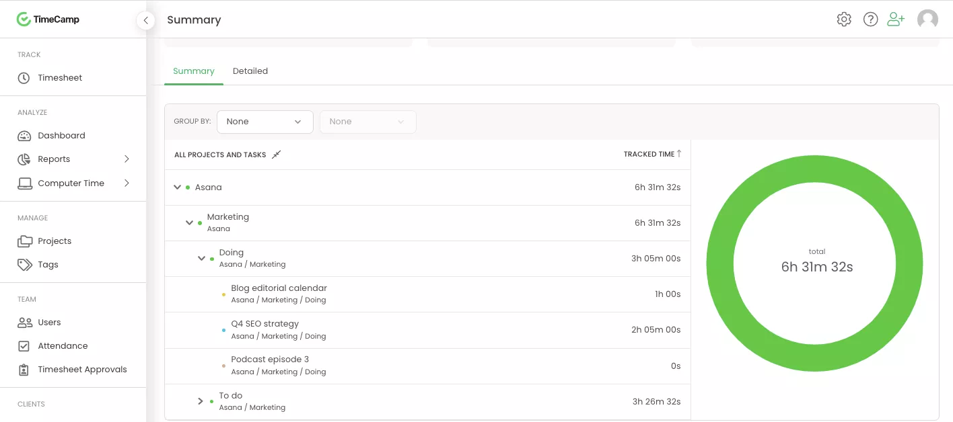
Task: Open the settings gear icon
Action: point(844,19)
